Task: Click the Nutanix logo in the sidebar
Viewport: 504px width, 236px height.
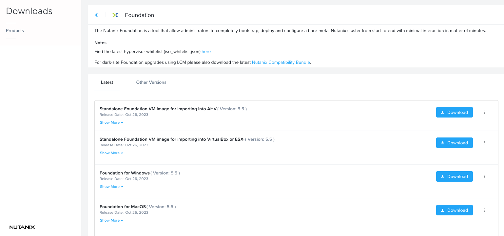Action: click(22, 227)
